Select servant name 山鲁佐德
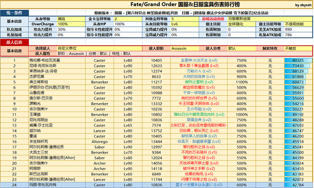Screen dimensions: 314x188 [37, 93]
